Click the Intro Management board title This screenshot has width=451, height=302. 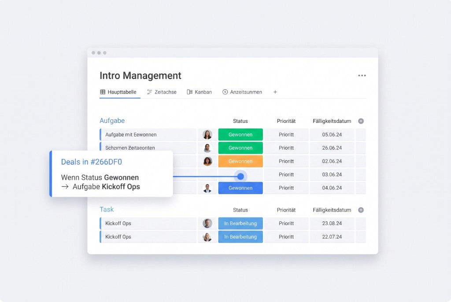point(140,76)
